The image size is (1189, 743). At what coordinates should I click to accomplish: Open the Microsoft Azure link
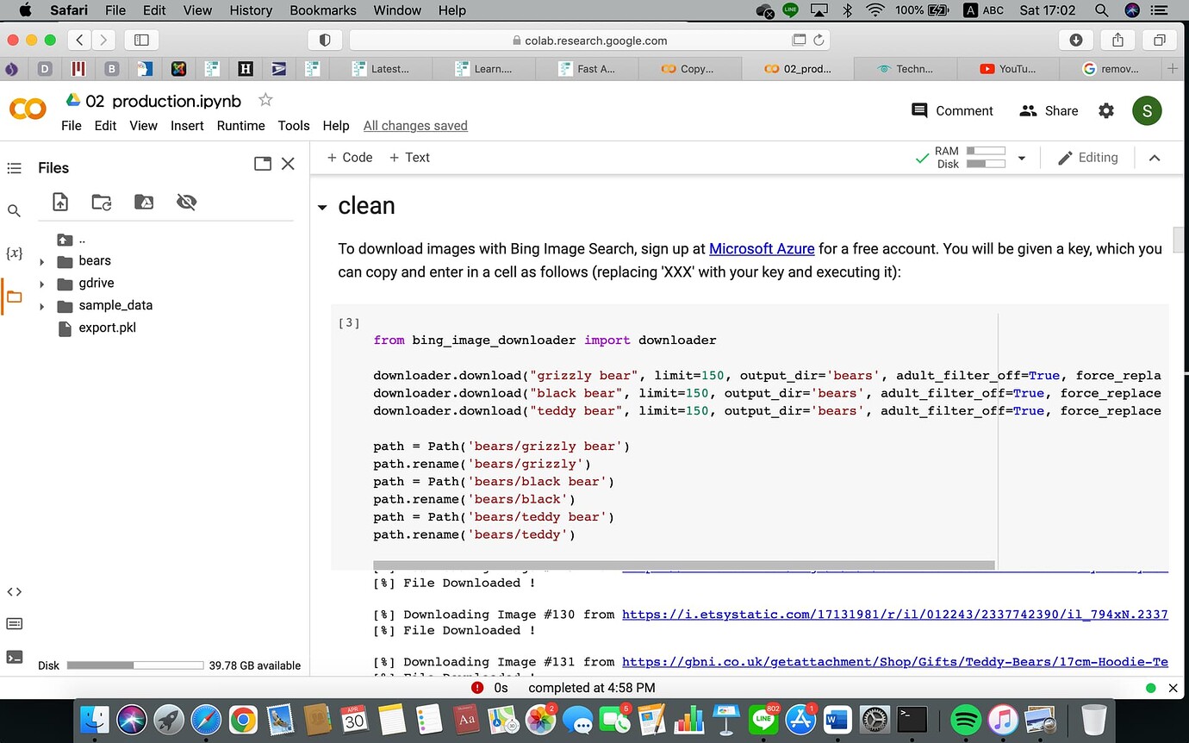762,248
